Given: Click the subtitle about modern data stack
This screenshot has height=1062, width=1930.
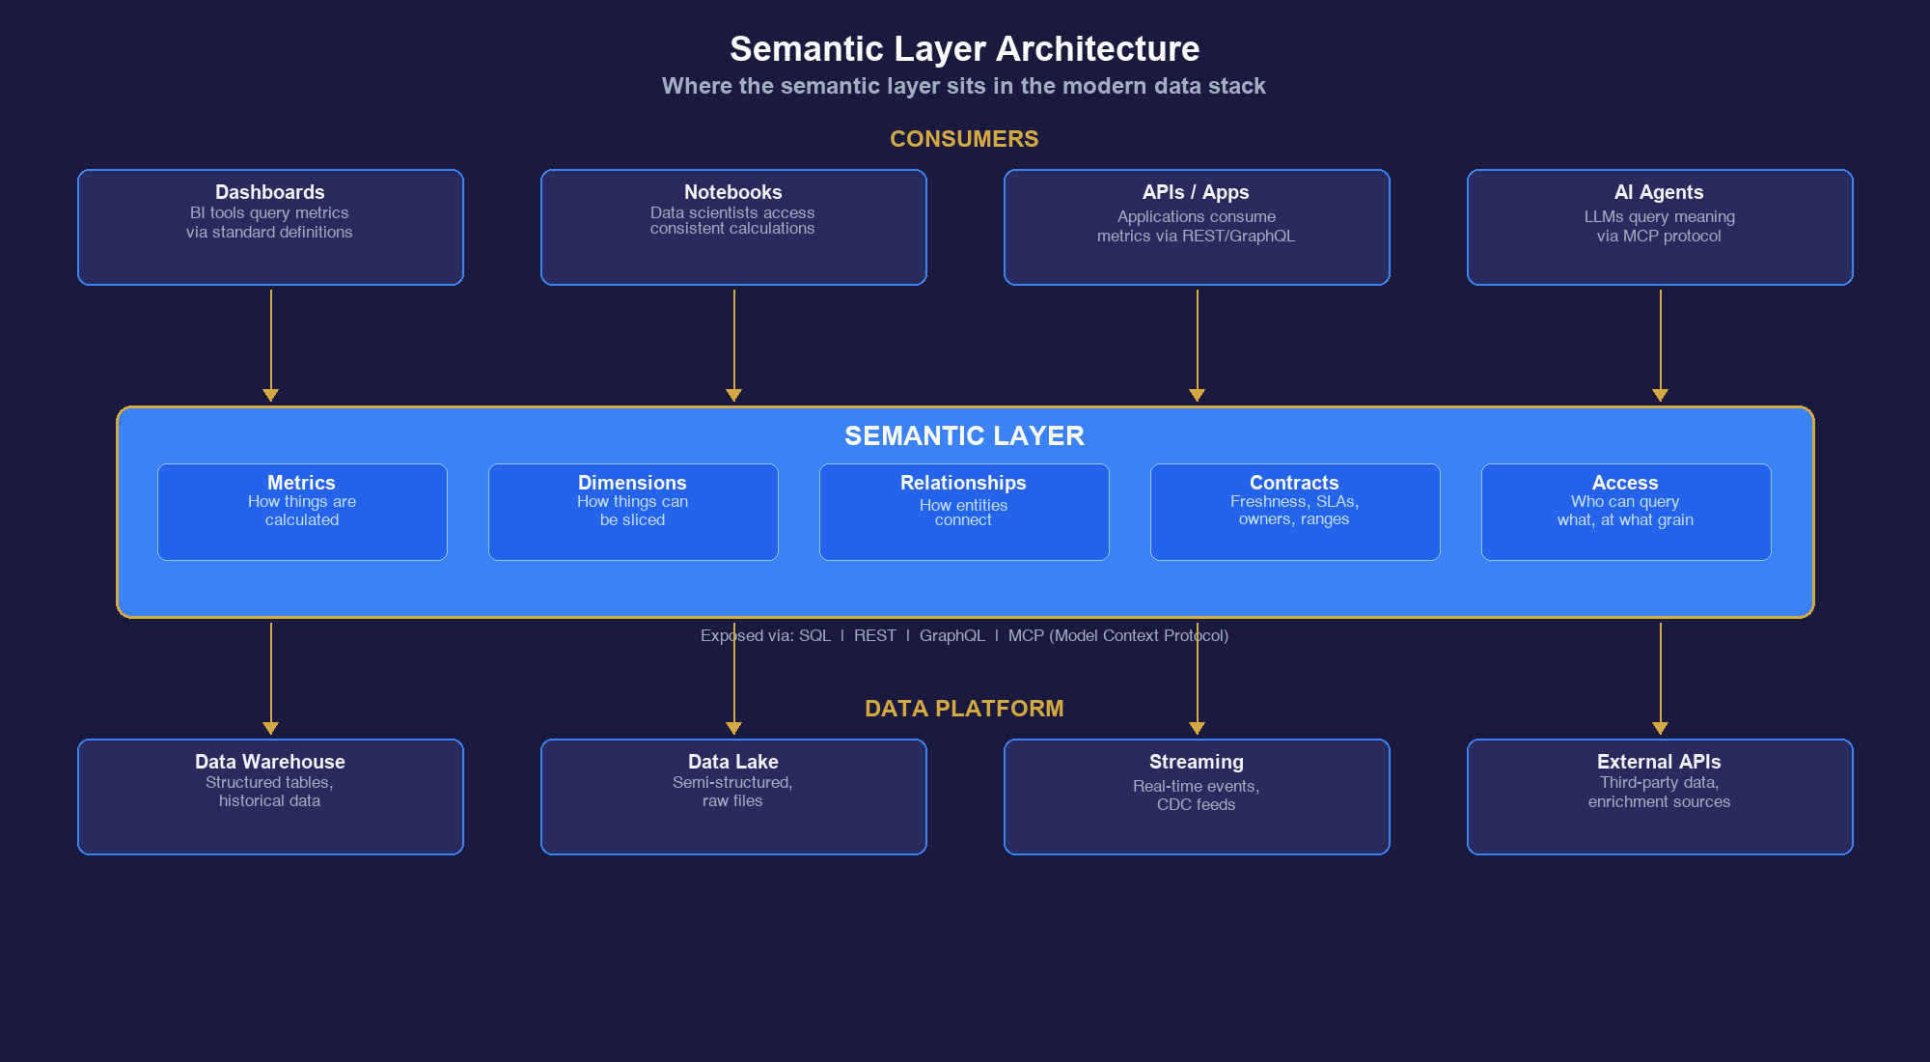Looking at the screenshot, I should pyautogui.click(x=963, y=86).
